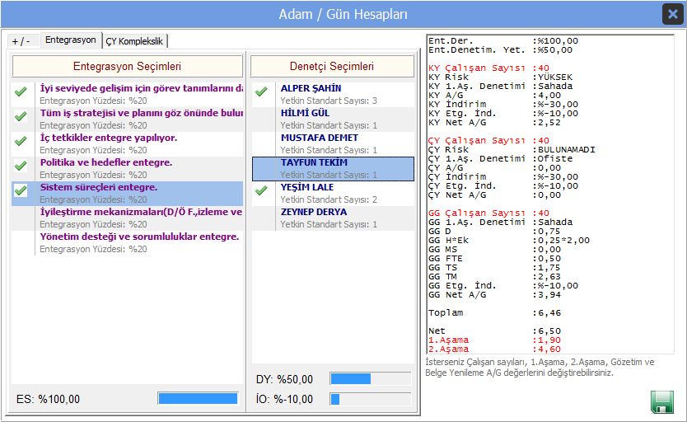Uncheck 'Politika ve hedefler entegre' item
The height and width of the screenshot is (422, 687).
(x=21, y=166)
